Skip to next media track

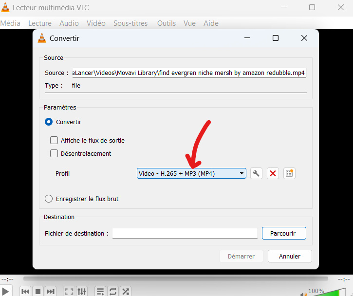[51, 292]
